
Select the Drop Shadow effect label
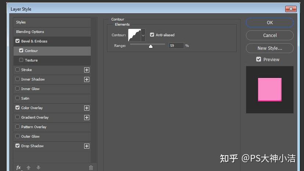click(x=32, y=146)
